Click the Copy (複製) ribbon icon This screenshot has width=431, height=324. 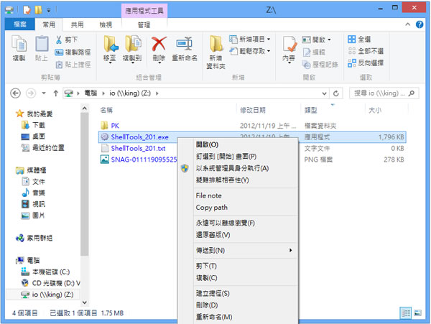pos(19,48)
